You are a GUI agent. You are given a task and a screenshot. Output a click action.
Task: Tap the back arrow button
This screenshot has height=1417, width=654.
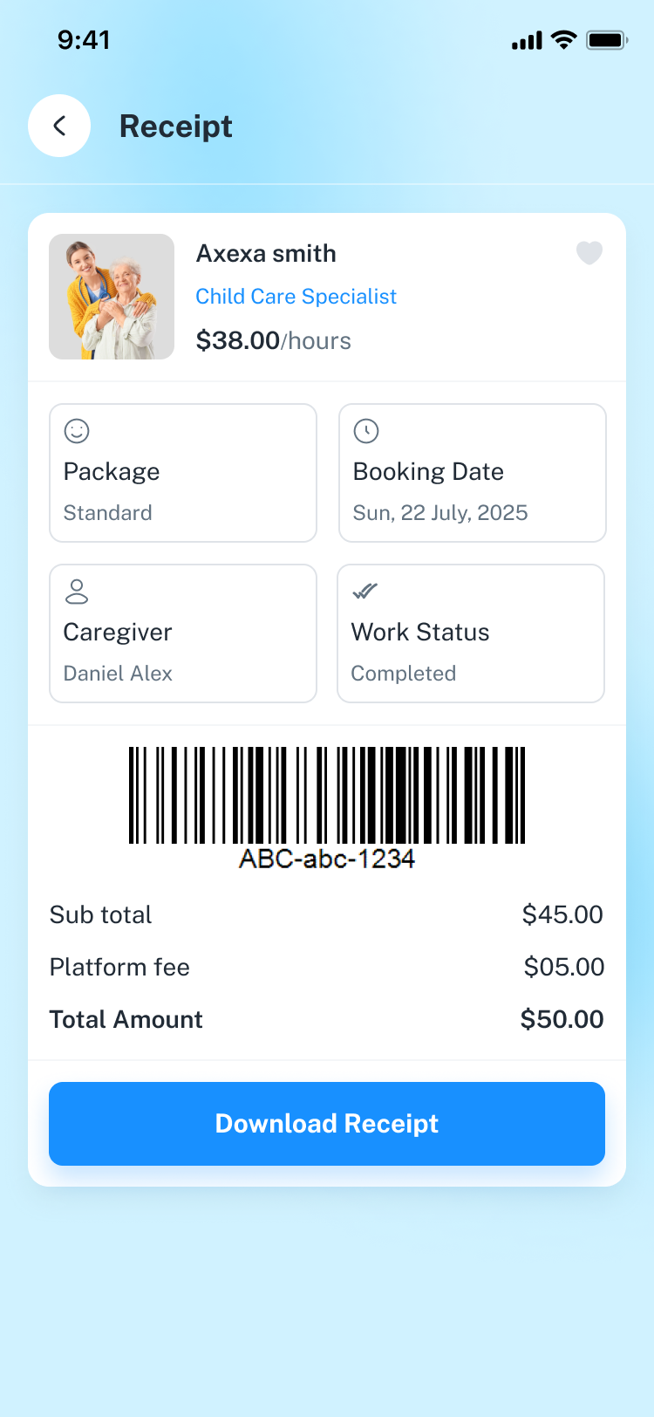[59, 126]
